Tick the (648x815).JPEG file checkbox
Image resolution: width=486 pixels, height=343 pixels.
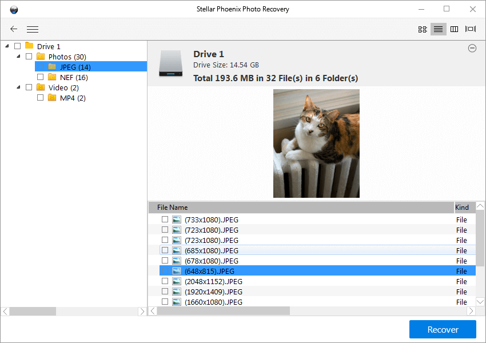click(165, 271)
